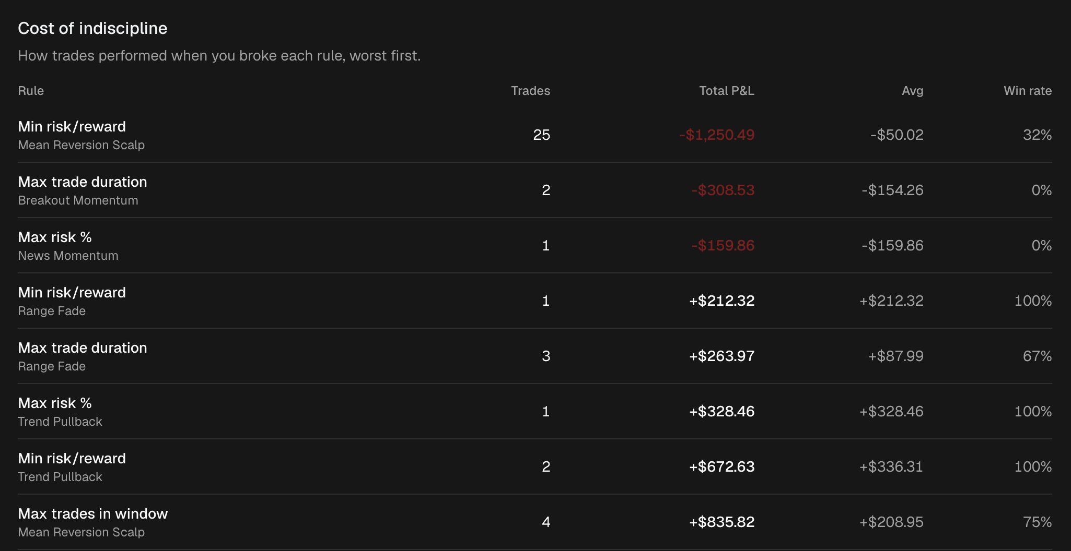Click the 32% win rate cell

click(1037, 135)
